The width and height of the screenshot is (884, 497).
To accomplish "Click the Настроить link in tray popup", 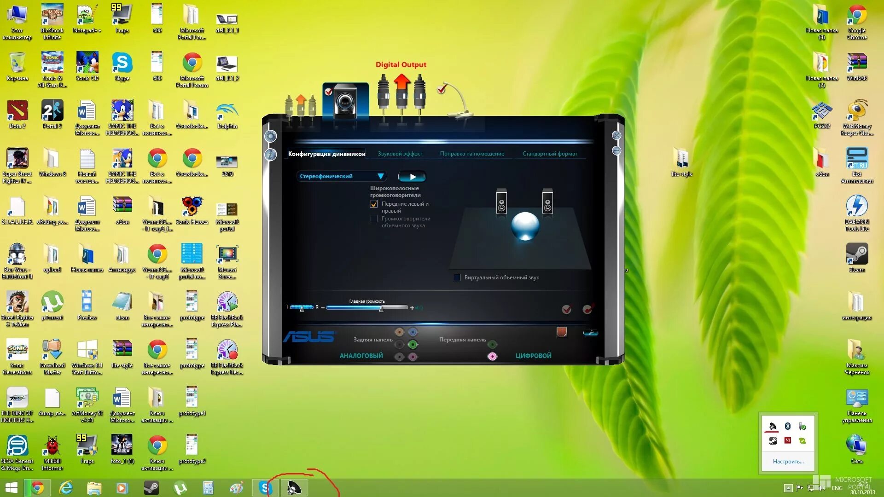I will 788,461.
